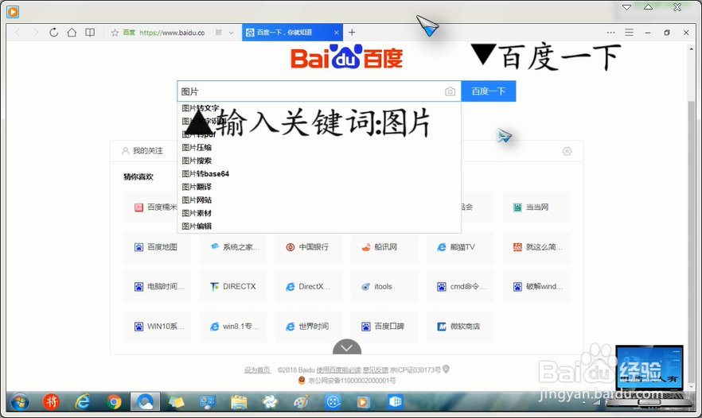Screen dimensions: 702x418
Task: Open the reading view book icon
Action: point(90,33)
